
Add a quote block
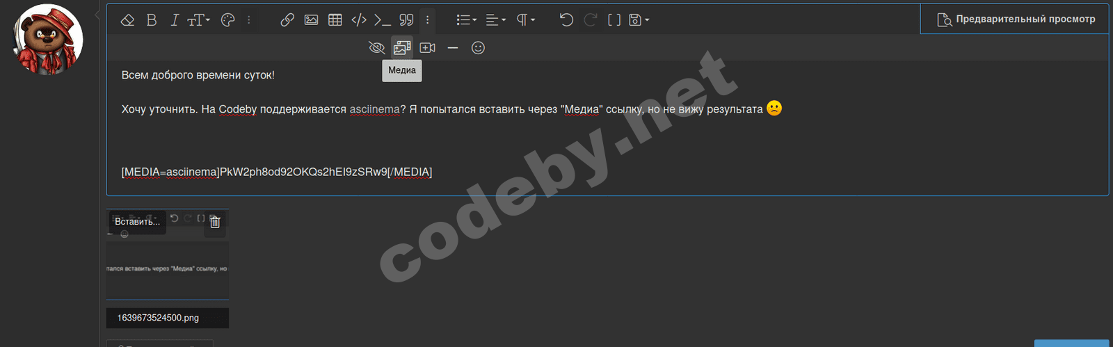click(407, 20)
